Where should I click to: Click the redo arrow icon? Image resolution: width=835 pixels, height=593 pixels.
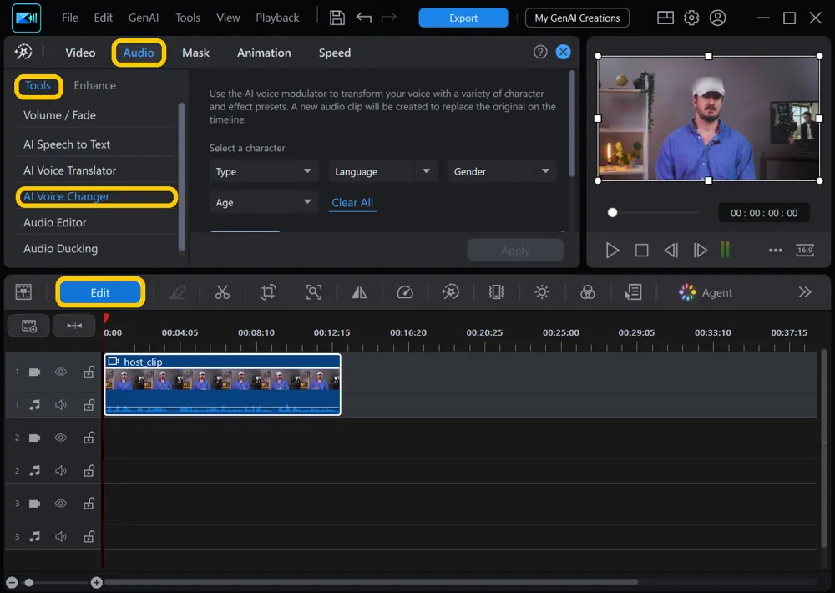(389, 18)
